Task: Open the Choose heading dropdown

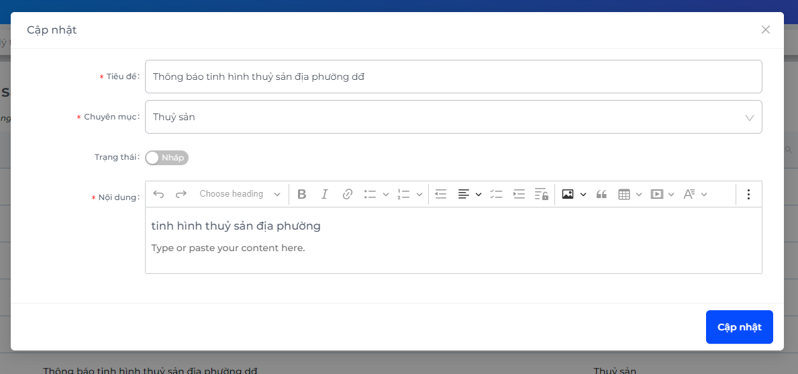Action: [x=240, y=194]
